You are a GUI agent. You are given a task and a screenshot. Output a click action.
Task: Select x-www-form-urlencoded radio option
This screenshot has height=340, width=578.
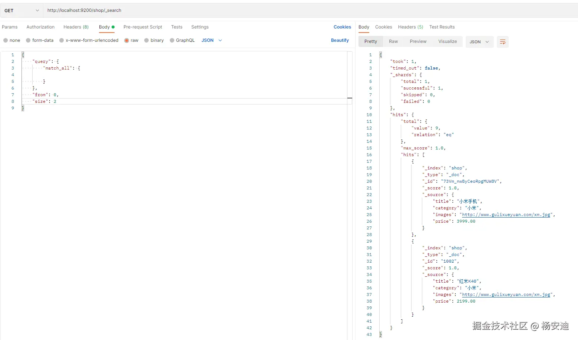(62, 40)
